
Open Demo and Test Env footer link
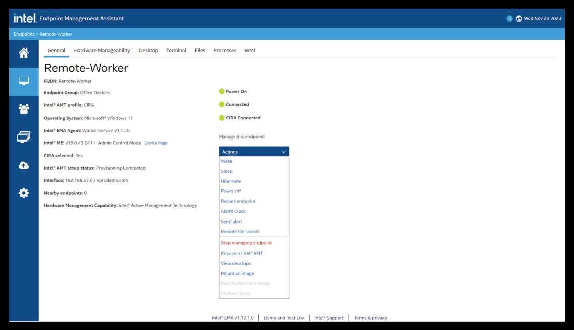(283, 318)
